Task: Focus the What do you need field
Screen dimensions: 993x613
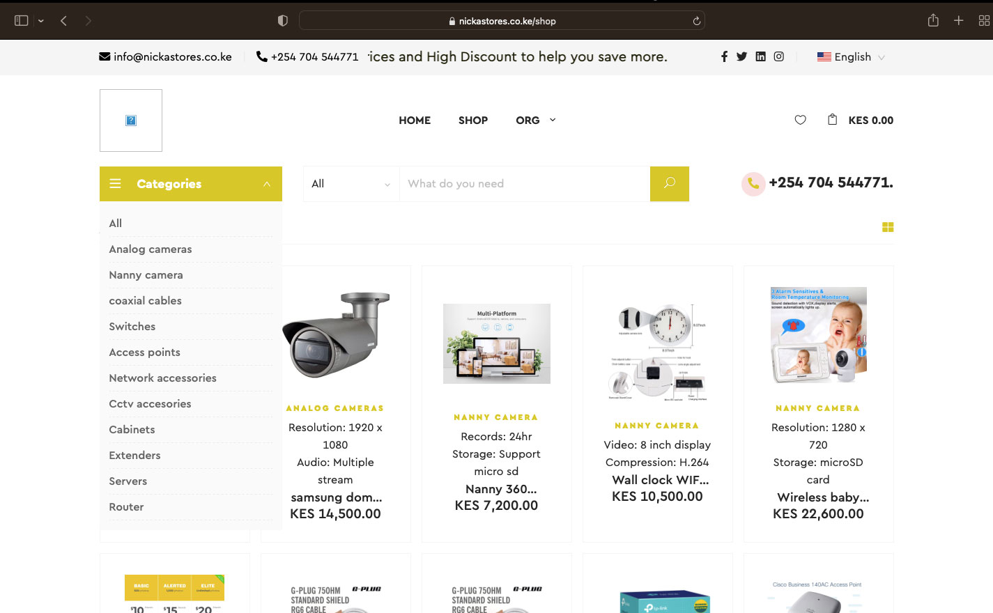Action: [x=525, y=184]
